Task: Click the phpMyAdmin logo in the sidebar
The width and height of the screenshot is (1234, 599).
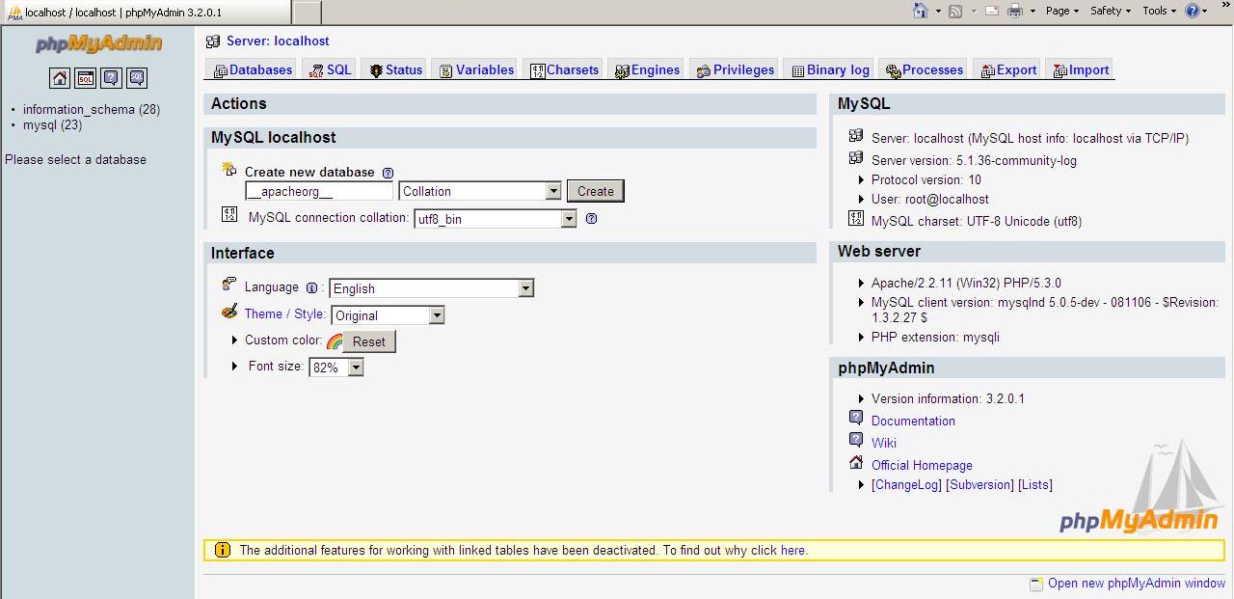Action: [99, 44]
